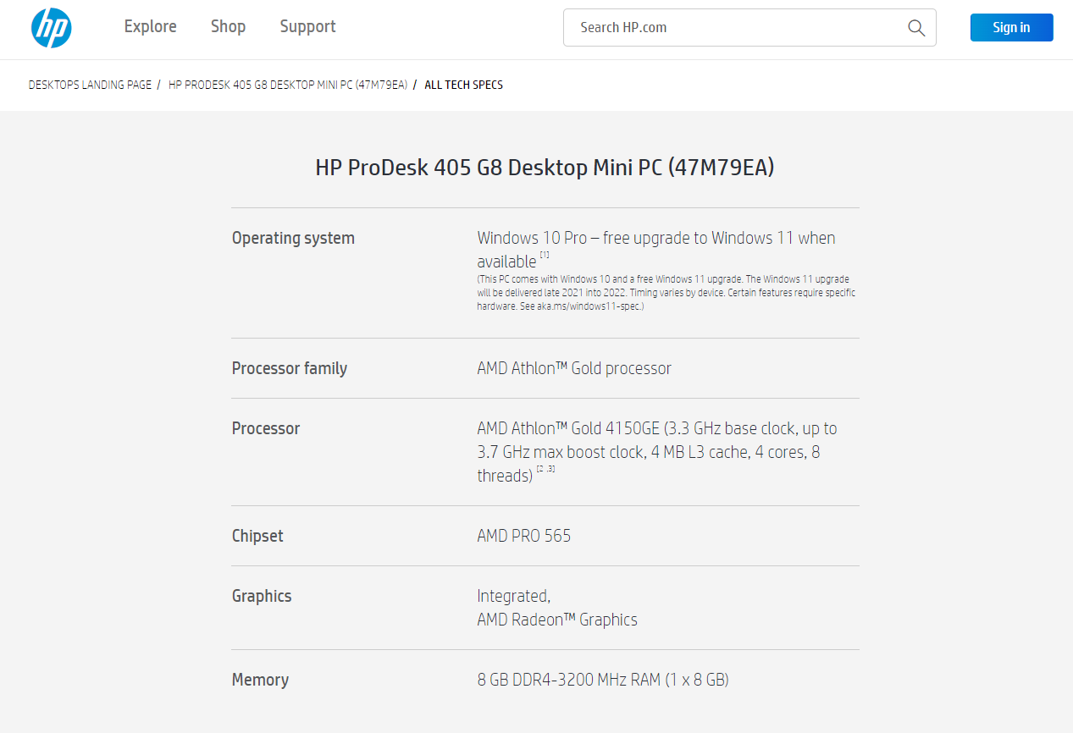Click the Operating system spec label

pos(293,239)
